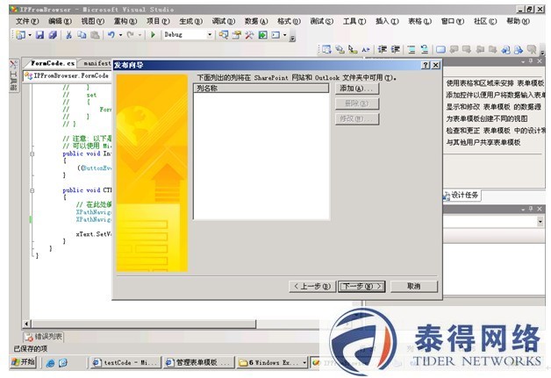The width and height of the screenshot is (551, 378).
Task: Save the current file with the floppy icon
Action: [39, 35]
